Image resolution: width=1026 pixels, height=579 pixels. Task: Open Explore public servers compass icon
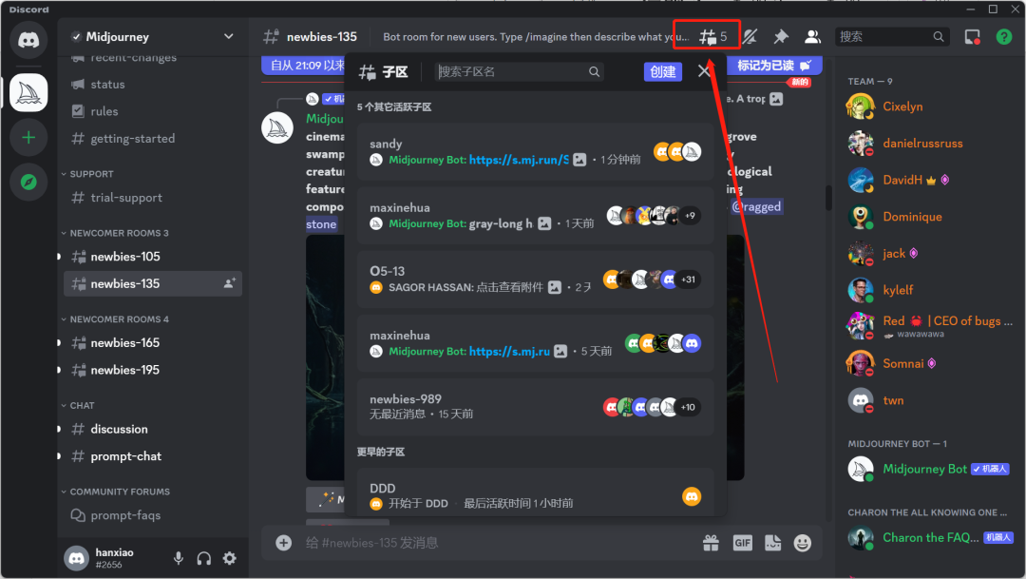tap(28, 183)
